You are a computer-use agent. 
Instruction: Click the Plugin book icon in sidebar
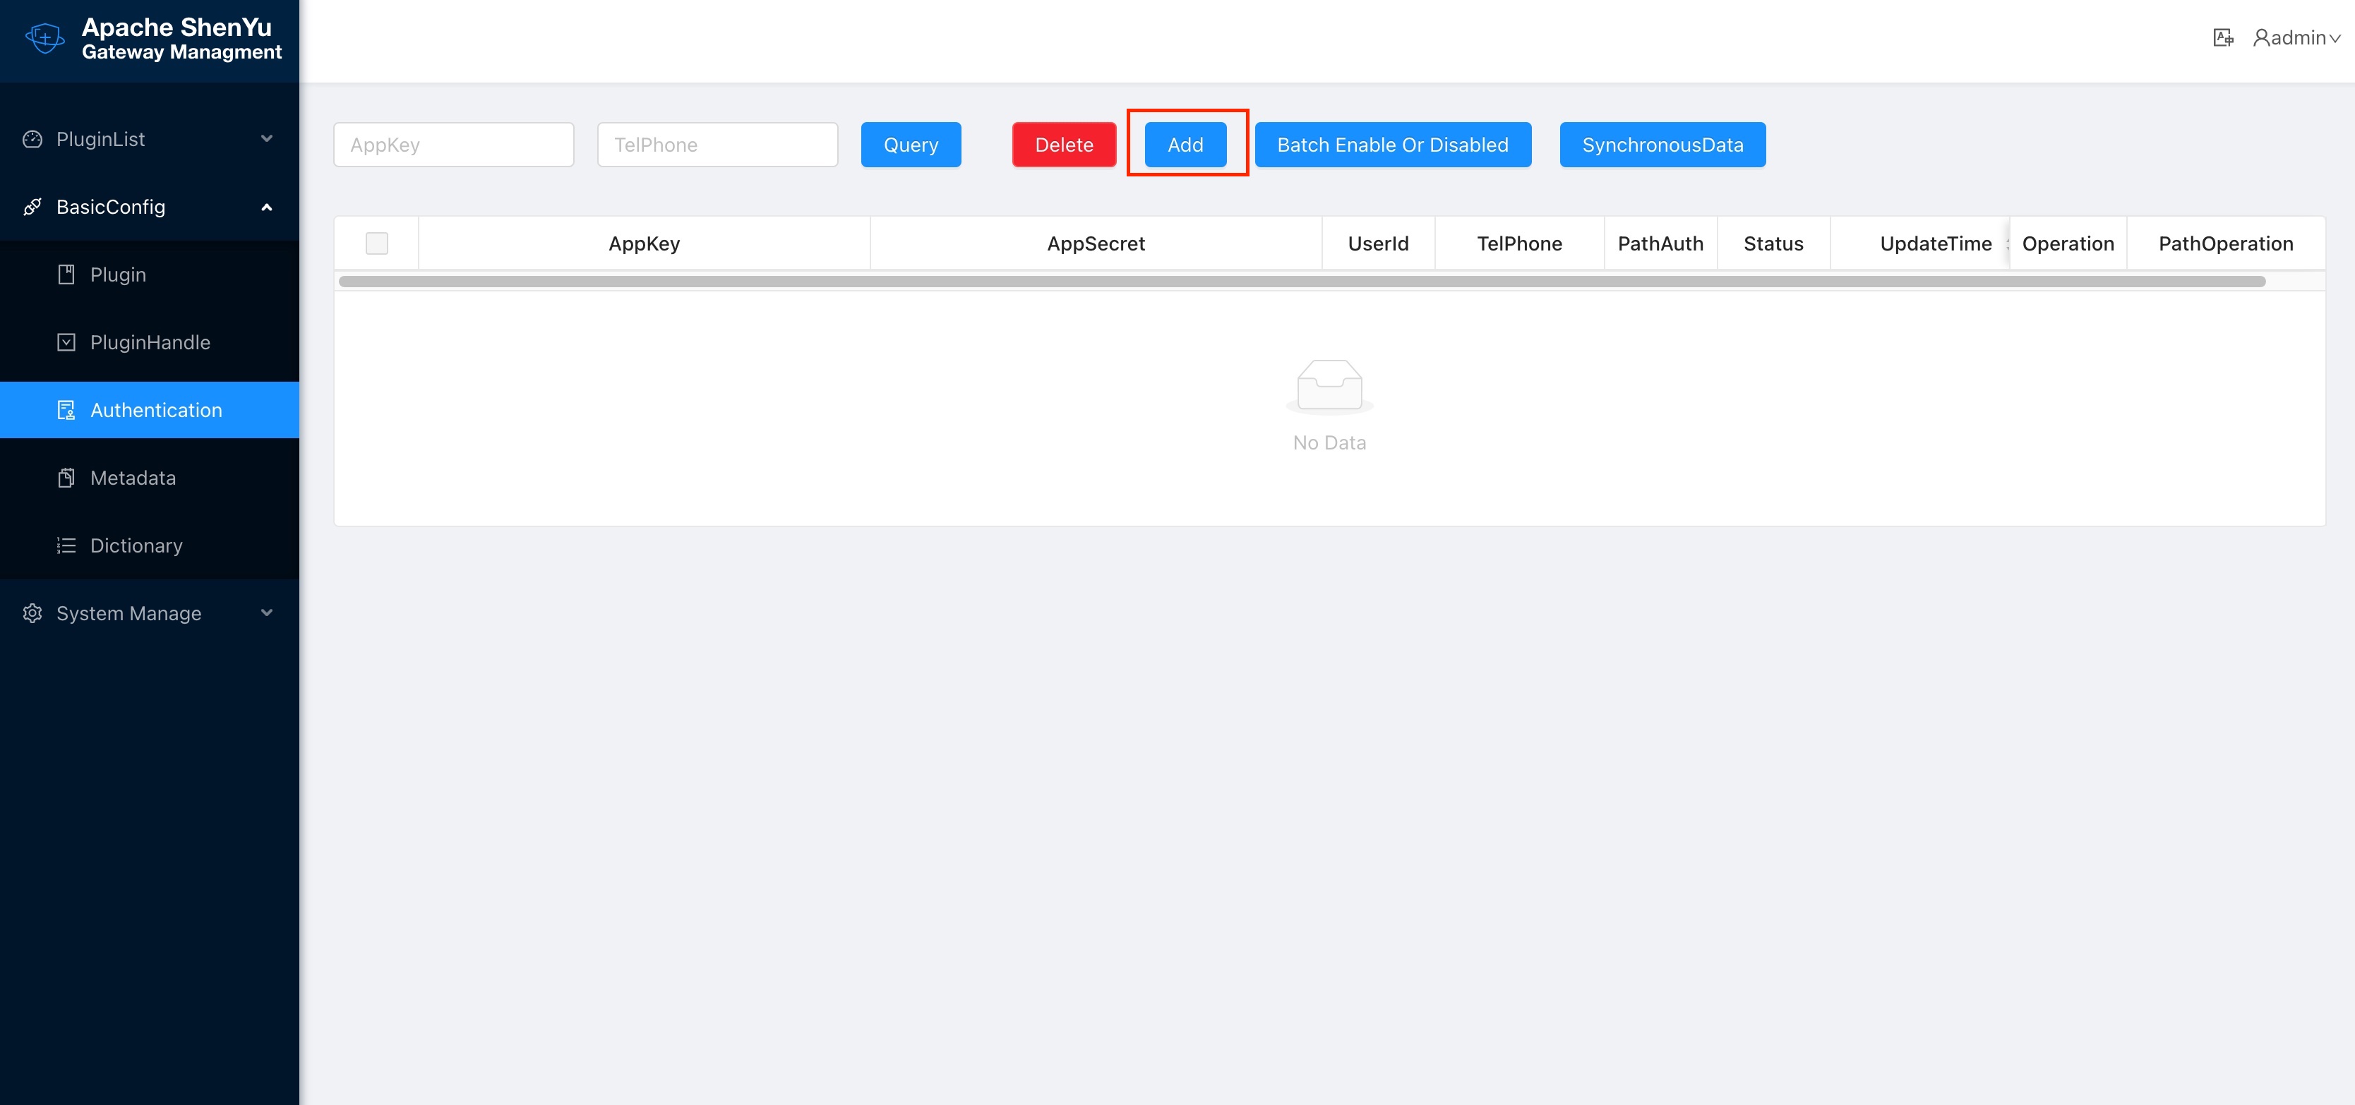click(x=66, y=274)
